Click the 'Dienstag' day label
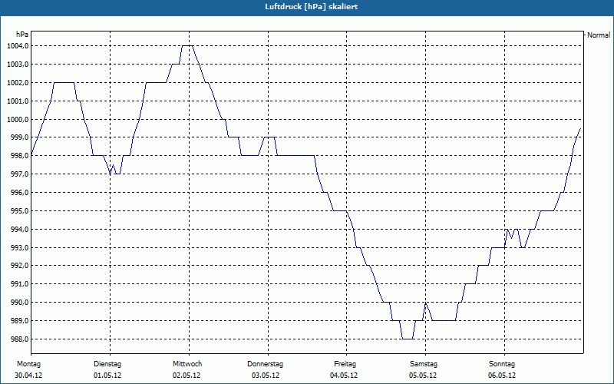The width and height of the screenshot is (614, 384). pyautogui.click(x=107, y=364)
